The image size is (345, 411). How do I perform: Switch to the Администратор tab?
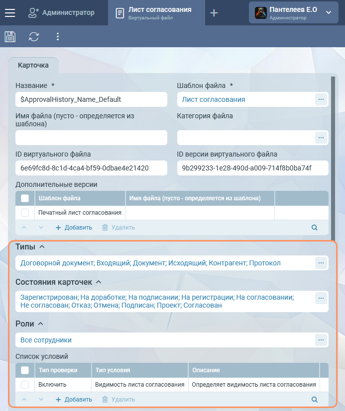[62, 13]
